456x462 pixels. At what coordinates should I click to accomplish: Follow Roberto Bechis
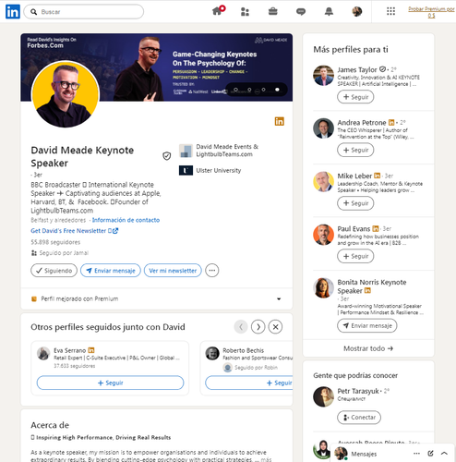[x=249, y=383]
